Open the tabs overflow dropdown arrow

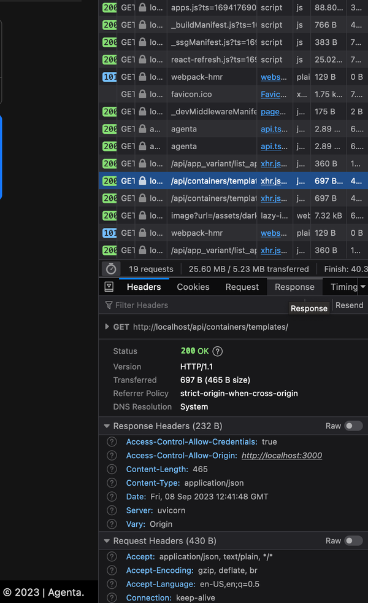click(x=362, y=287)
